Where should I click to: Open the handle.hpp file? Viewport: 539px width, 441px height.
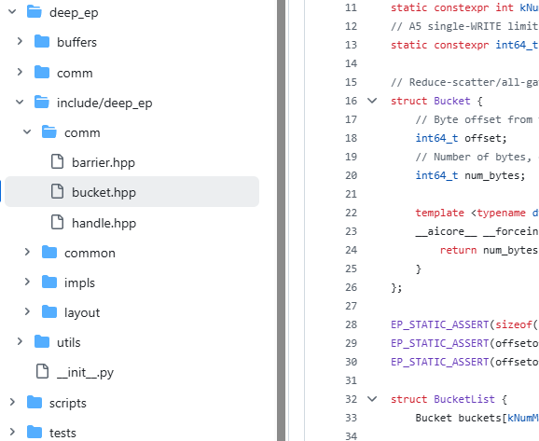pos(104,223)
